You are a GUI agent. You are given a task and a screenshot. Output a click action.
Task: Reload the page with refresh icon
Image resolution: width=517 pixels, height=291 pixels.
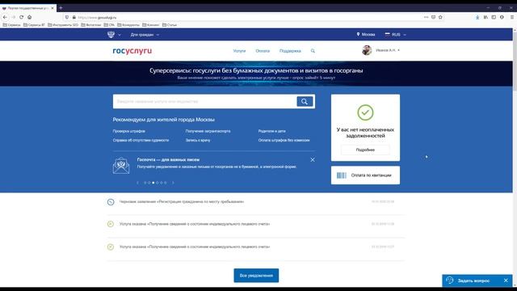click(22, 17)
